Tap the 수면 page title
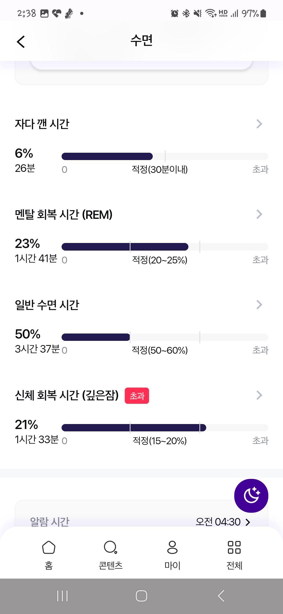The image size is (283, 614). [x=141, y=41]
